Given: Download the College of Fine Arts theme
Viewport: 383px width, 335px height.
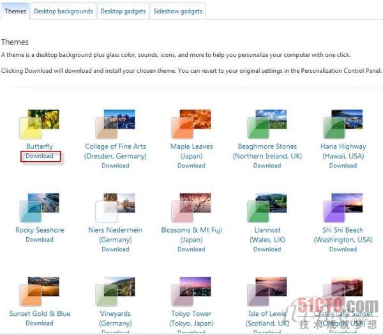Looking at the screenshot, I should (x=116, y=166).
